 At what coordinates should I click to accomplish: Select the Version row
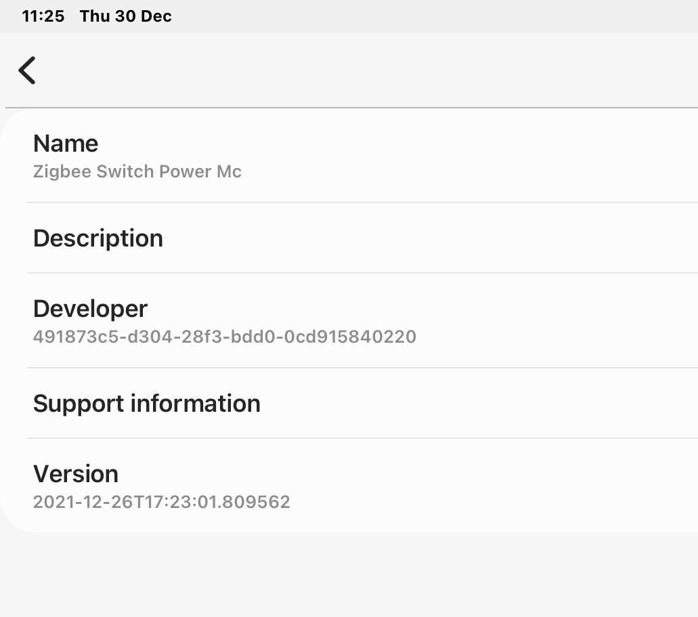pyautogui.click(x=75, y=473)
